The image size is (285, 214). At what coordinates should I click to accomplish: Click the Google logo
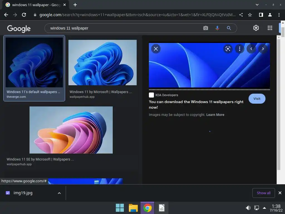pyautogui.click(x=19, y=29)
